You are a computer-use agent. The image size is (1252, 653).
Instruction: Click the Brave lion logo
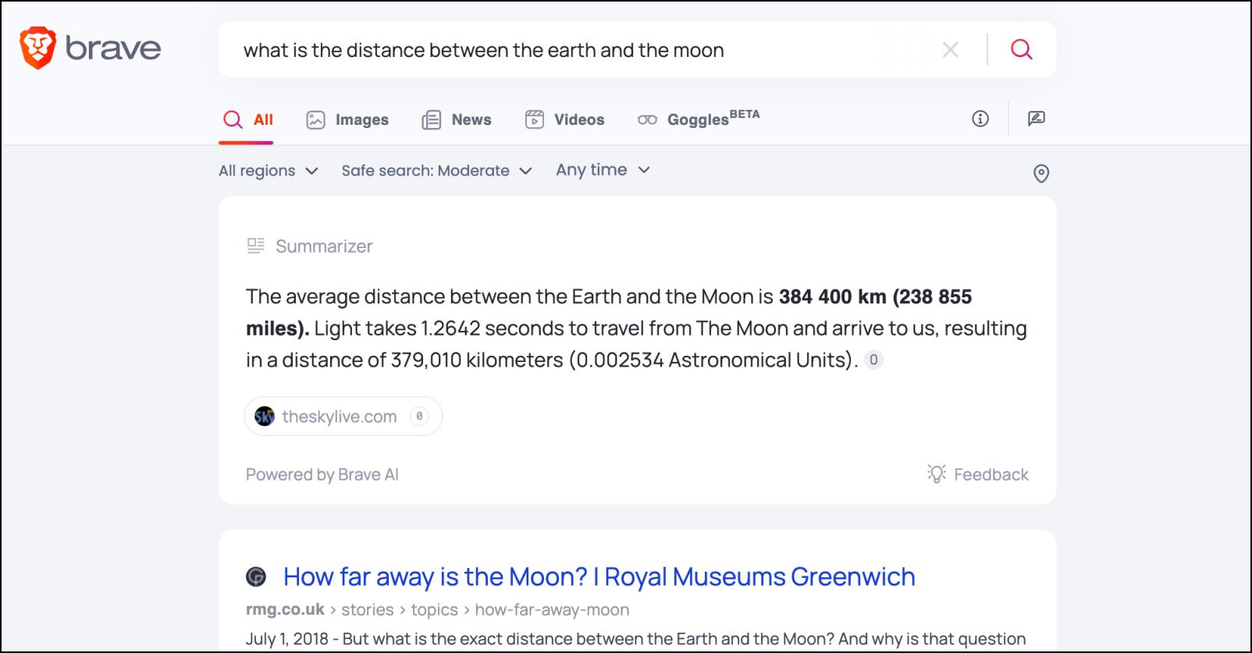37,48
